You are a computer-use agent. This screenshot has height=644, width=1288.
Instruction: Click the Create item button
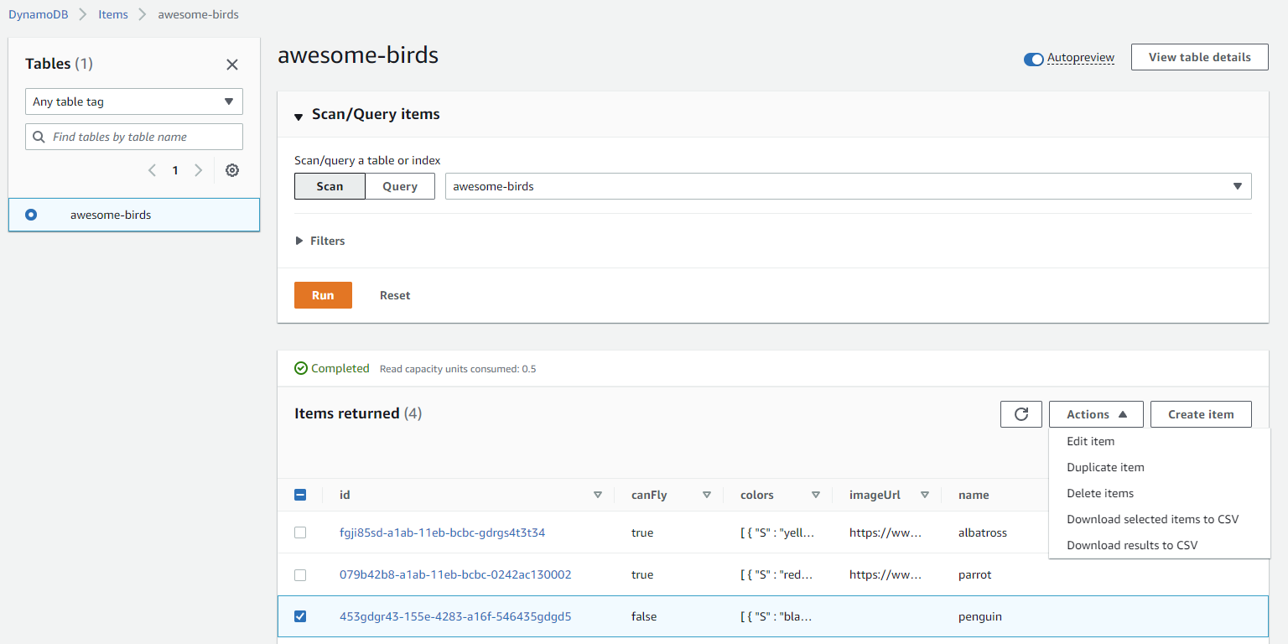coord(1201,414)
